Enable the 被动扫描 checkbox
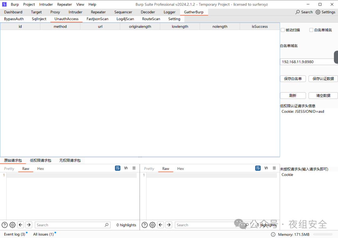Viewport: 338px width, 238px height. (283, 30)
